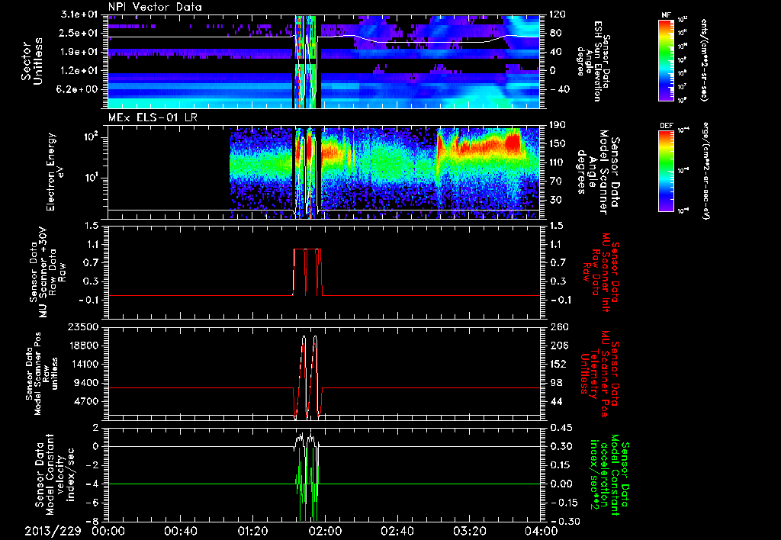This screenshot has height=540, width=781.
Task: Click the DEF color scale bar
Action: [666, 169]
